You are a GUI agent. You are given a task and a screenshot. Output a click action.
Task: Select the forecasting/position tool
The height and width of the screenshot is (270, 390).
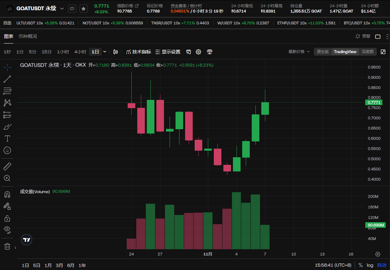(7, 115)
